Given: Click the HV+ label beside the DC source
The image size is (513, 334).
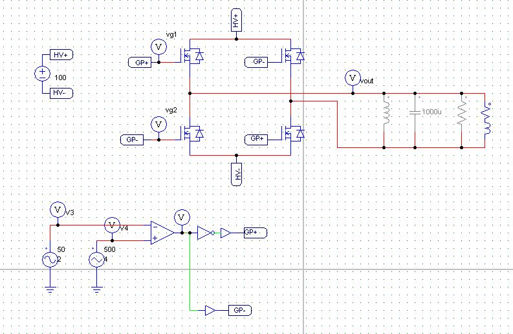Looking at the screenshot, I should click(x=61, y=55).
